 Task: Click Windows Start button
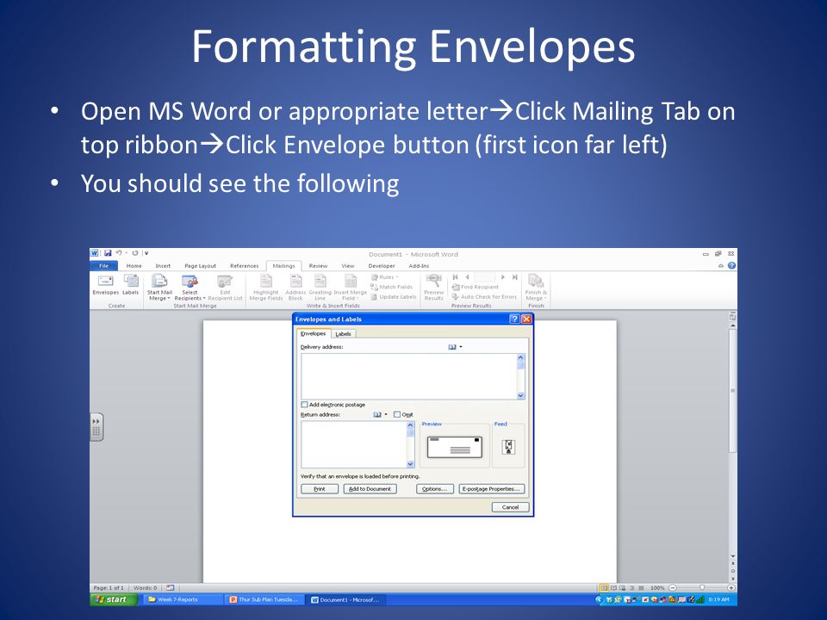pyautogui.click(x=114, y=599)
